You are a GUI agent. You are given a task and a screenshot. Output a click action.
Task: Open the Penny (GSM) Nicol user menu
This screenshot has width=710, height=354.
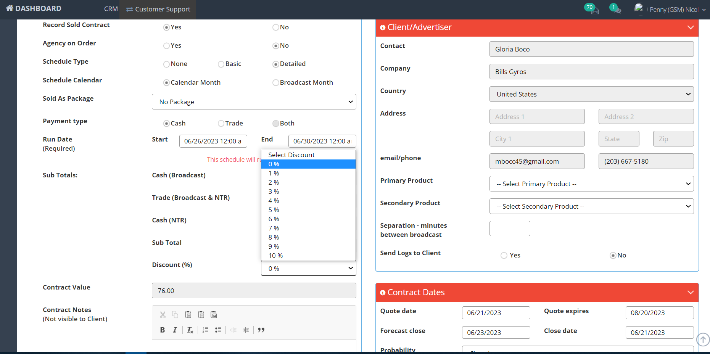(x=678, y=10)
